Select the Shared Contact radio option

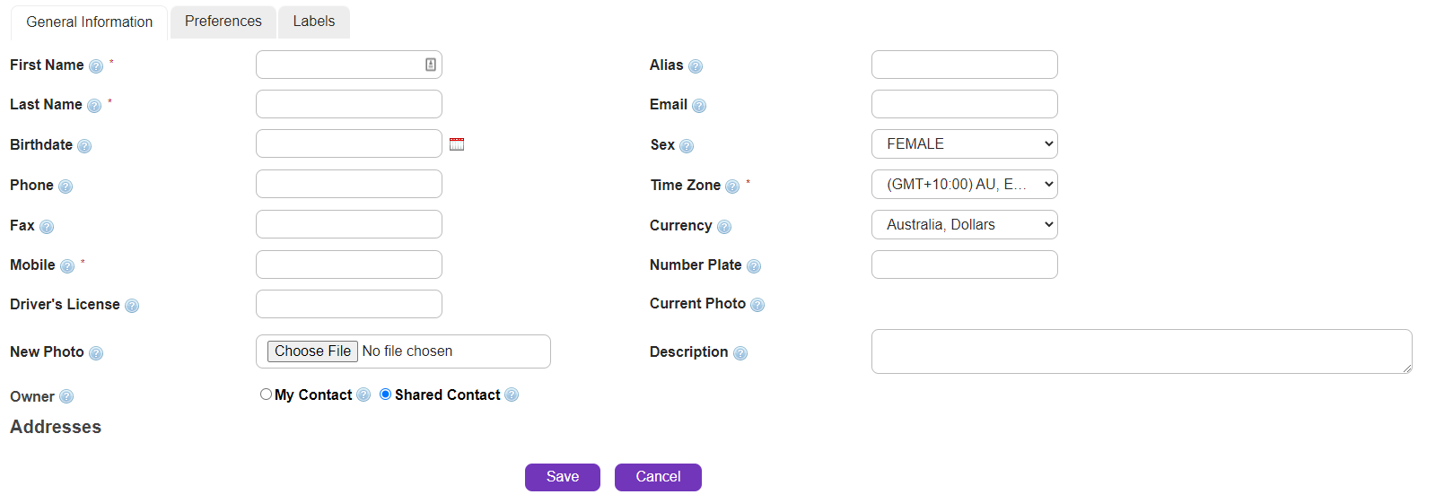386,395
